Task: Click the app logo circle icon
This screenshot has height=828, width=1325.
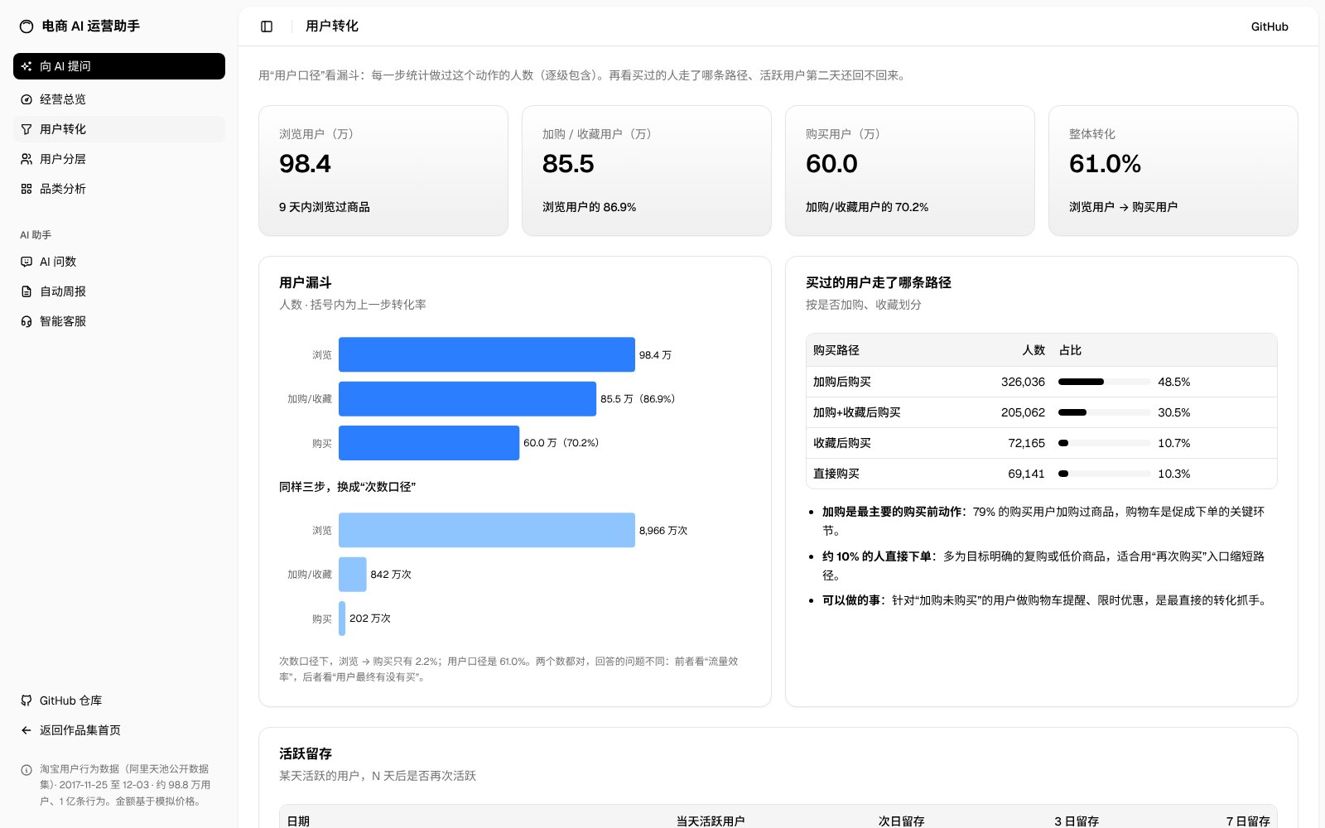Action: (x=26, y=26)
